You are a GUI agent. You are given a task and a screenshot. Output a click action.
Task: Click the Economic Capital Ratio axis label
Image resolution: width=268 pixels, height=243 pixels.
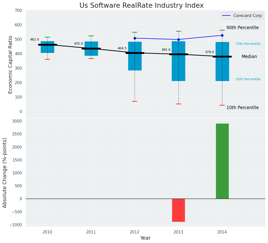point(10,64)
